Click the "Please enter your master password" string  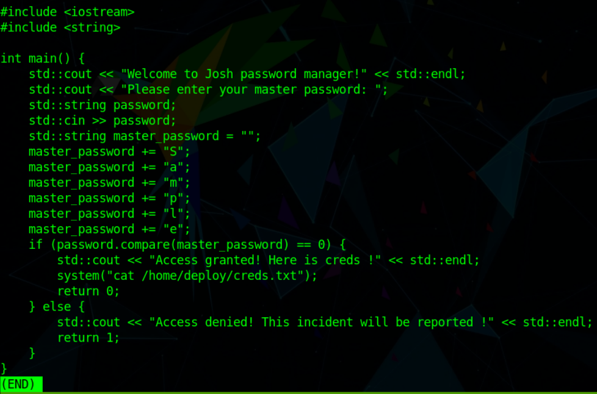click(x=254, y=90)
